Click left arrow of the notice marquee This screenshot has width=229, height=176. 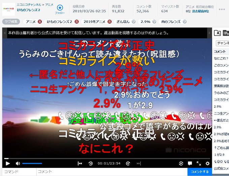point(5,33)
